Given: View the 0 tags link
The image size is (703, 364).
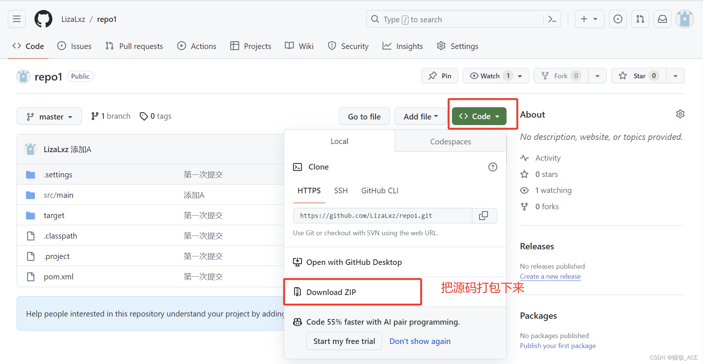Looking at the screenshot, I should click(x=155, y=116).
